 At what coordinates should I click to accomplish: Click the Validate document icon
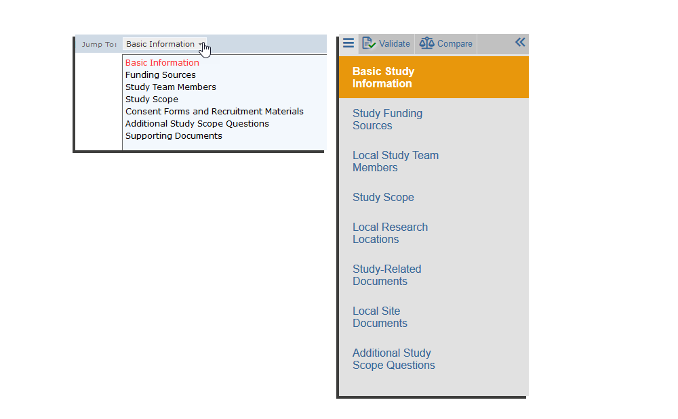tap(369, 43)
